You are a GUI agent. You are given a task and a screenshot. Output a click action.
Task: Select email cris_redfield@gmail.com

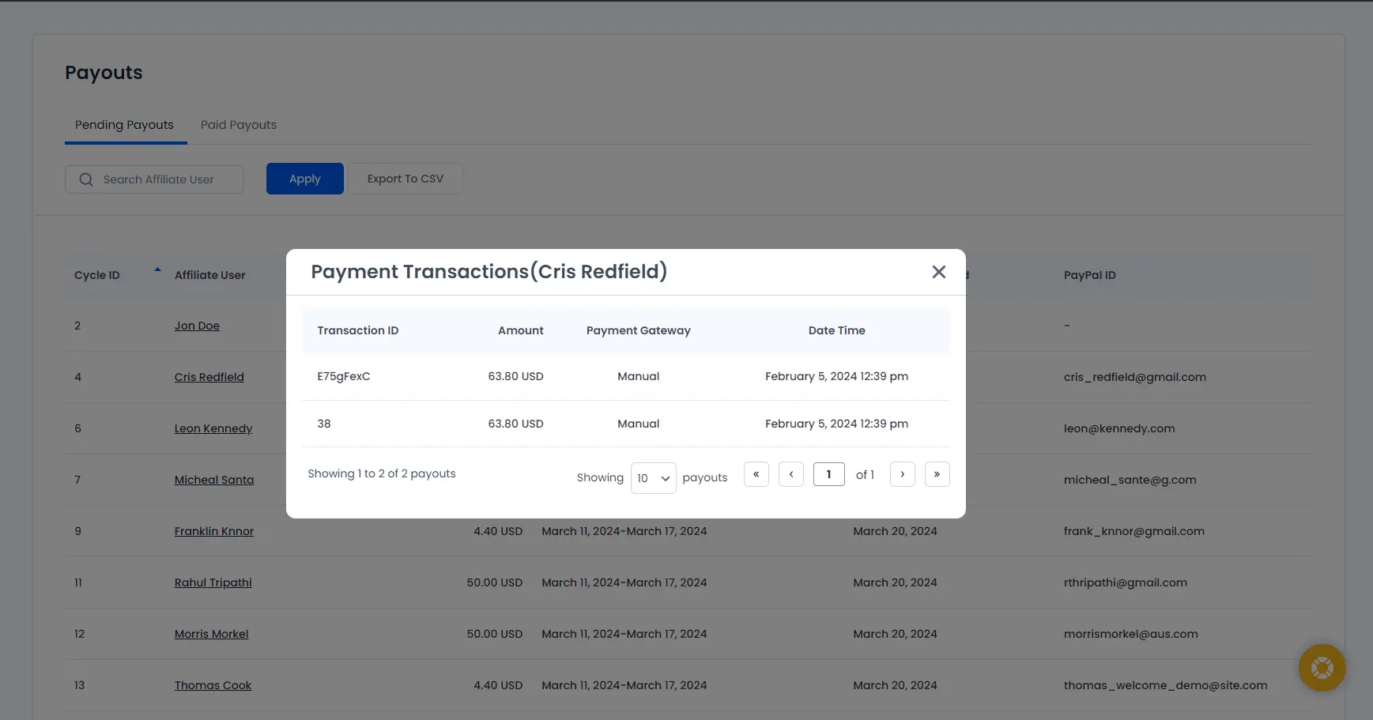(x=1135, y=377)
